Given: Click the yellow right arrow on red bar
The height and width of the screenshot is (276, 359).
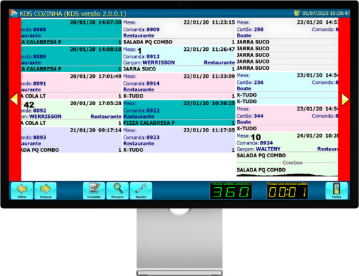Looking at the screenshot, I should [345, 99].
